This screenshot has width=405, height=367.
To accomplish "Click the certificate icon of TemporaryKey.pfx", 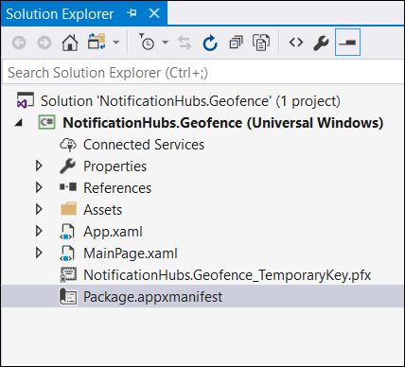I will pos(68,274).
